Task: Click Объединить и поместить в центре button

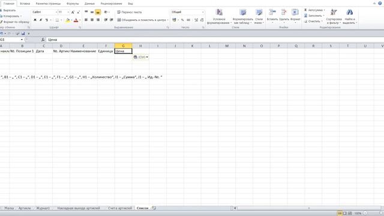Action: (142, 20)
